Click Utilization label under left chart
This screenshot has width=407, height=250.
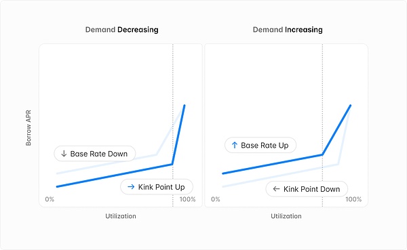click(x=121, y=216)
